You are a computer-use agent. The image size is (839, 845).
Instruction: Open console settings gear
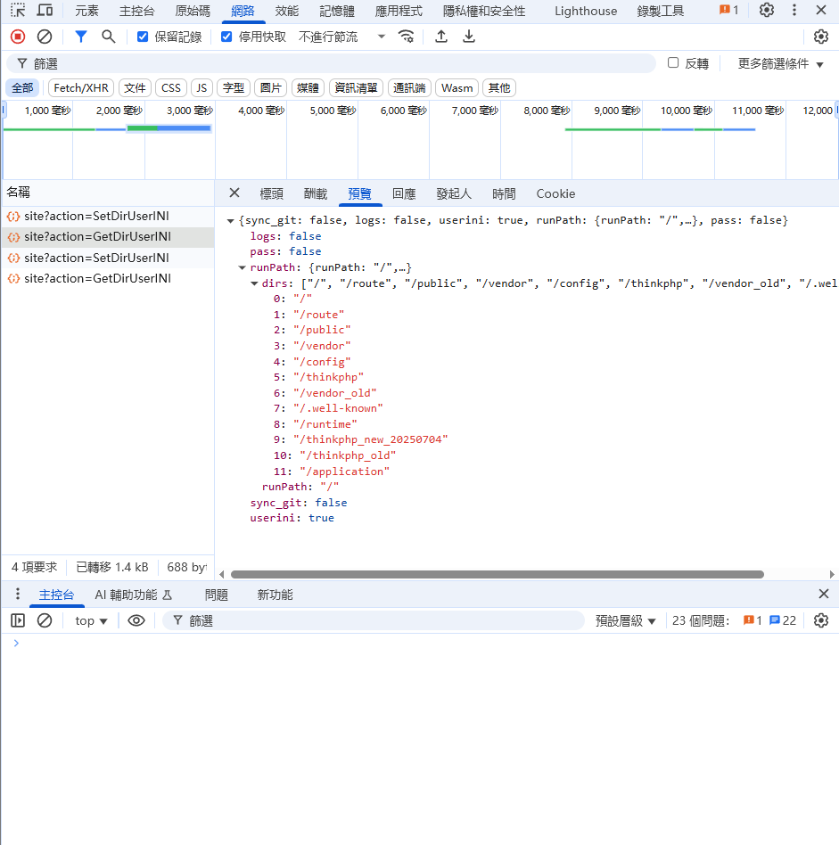pyautogui.click(x=820, y=620)
